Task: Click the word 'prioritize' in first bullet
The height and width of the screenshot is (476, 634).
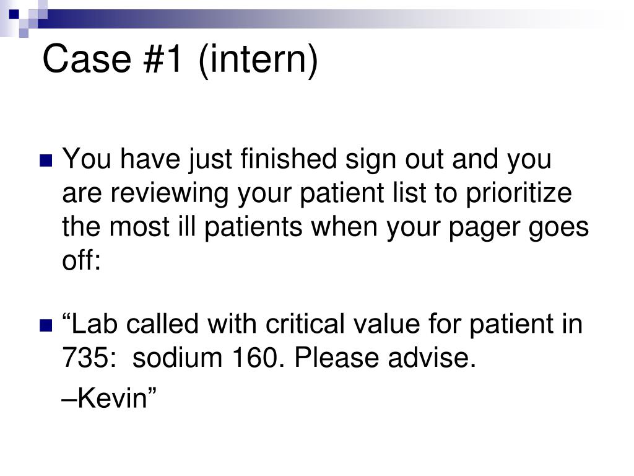Action: pyautogui.click(x=519, y=194)
